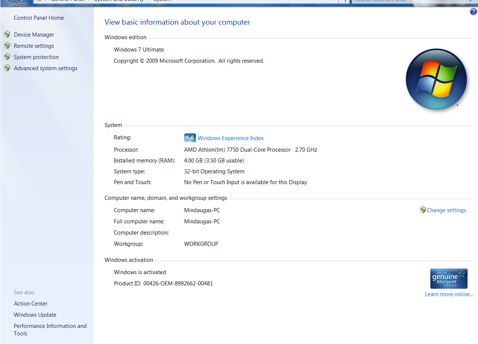Viewport: 478px width, 344px height.
Task: Click the Installed memory (RAM) label
Action: (x=145, y=161)
